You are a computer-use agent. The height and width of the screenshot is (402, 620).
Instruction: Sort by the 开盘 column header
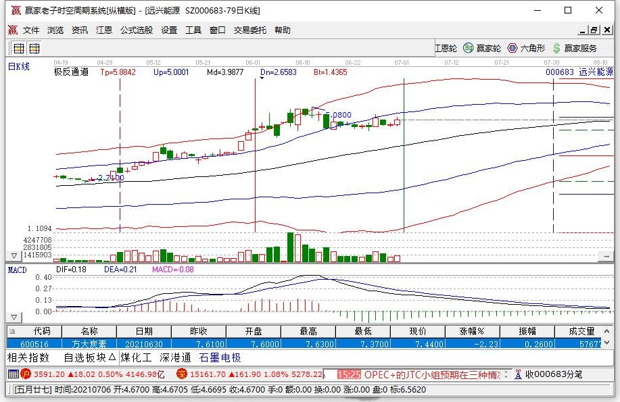(x=254, y=331)
